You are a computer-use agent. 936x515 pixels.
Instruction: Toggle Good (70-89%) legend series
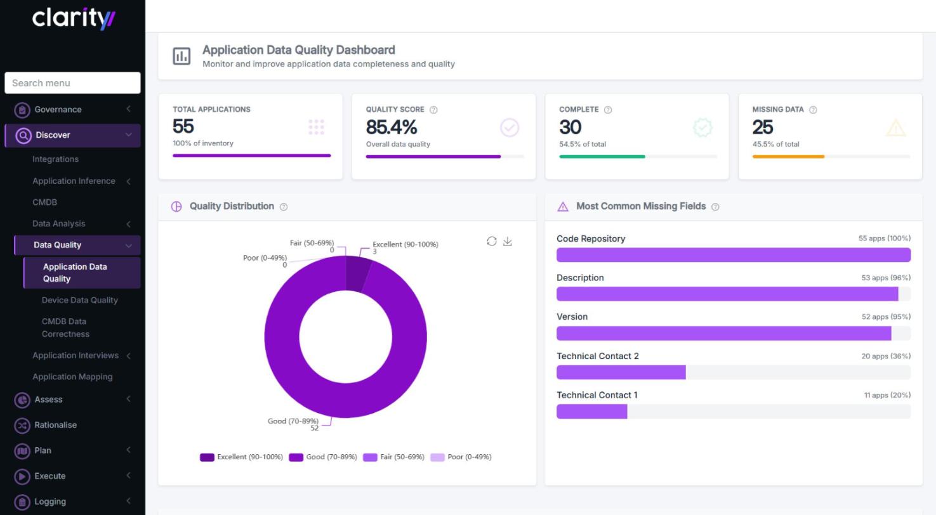[323, 457]
